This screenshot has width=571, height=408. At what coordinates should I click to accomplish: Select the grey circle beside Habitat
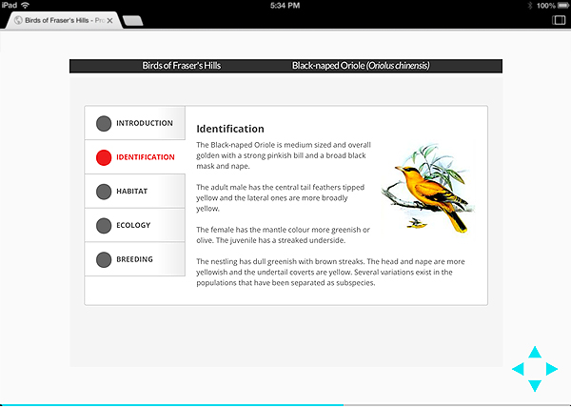[104, 192]
